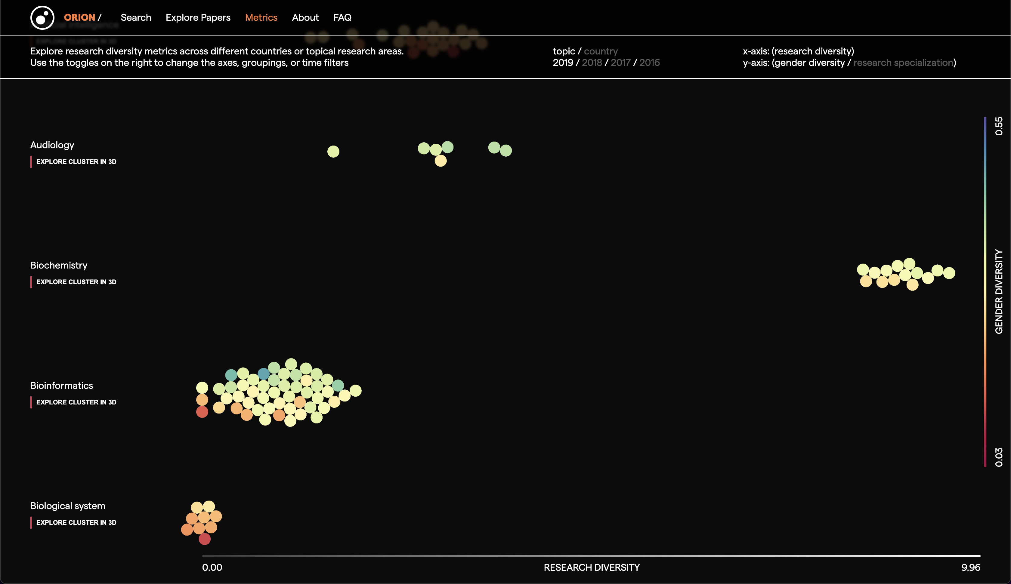Open the About page
Image resolution: width=1011 pixels, height=584 pixels.
[x=305, y=18]
